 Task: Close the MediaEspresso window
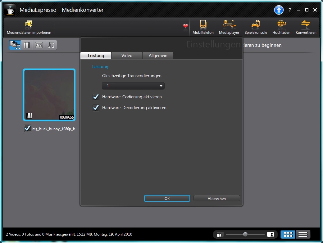(315, 10)
